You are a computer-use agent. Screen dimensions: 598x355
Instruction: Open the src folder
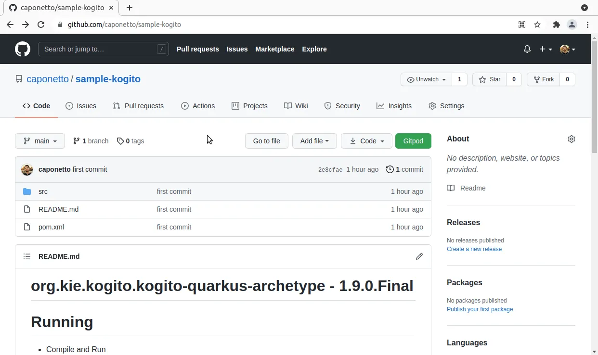(x=43, y=191)
